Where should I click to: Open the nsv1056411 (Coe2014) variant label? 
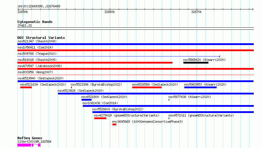(x=35, y=47)
